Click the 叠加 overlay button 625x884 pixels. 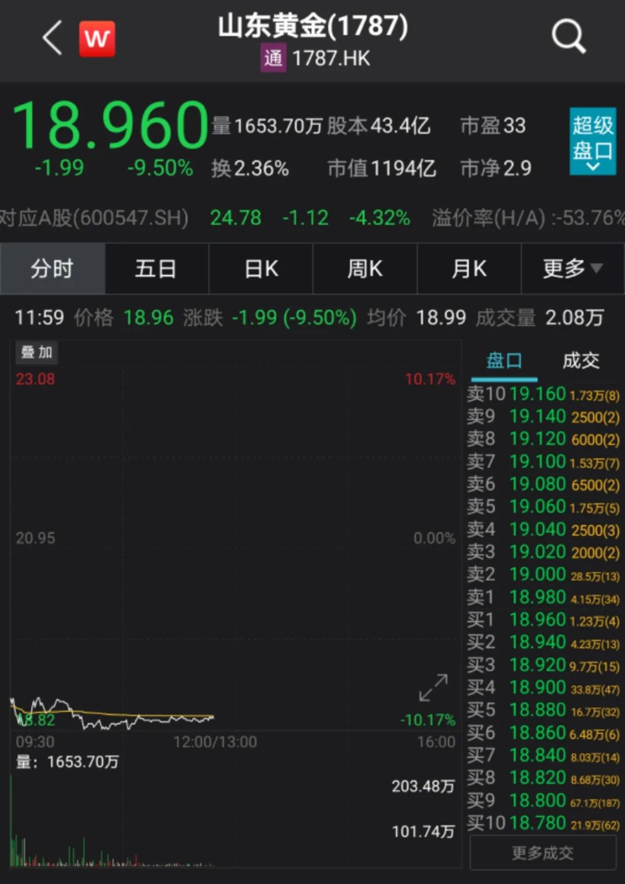[x=36, y=352]
